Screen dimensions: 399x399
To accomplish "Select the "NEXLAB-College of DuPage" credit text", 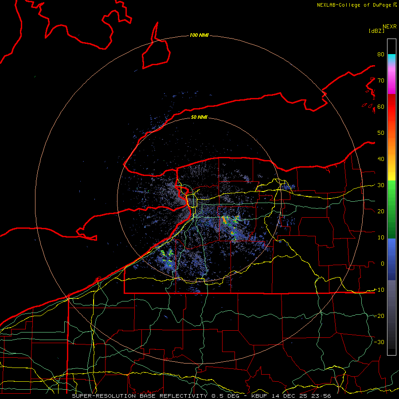I will (x=354, y=5).
